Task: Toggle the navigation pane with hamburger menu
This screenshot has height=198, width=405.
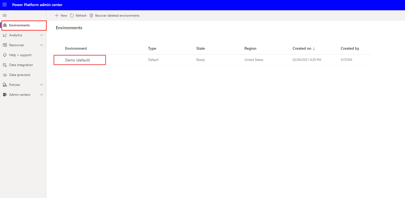Action: click(4, 15)
